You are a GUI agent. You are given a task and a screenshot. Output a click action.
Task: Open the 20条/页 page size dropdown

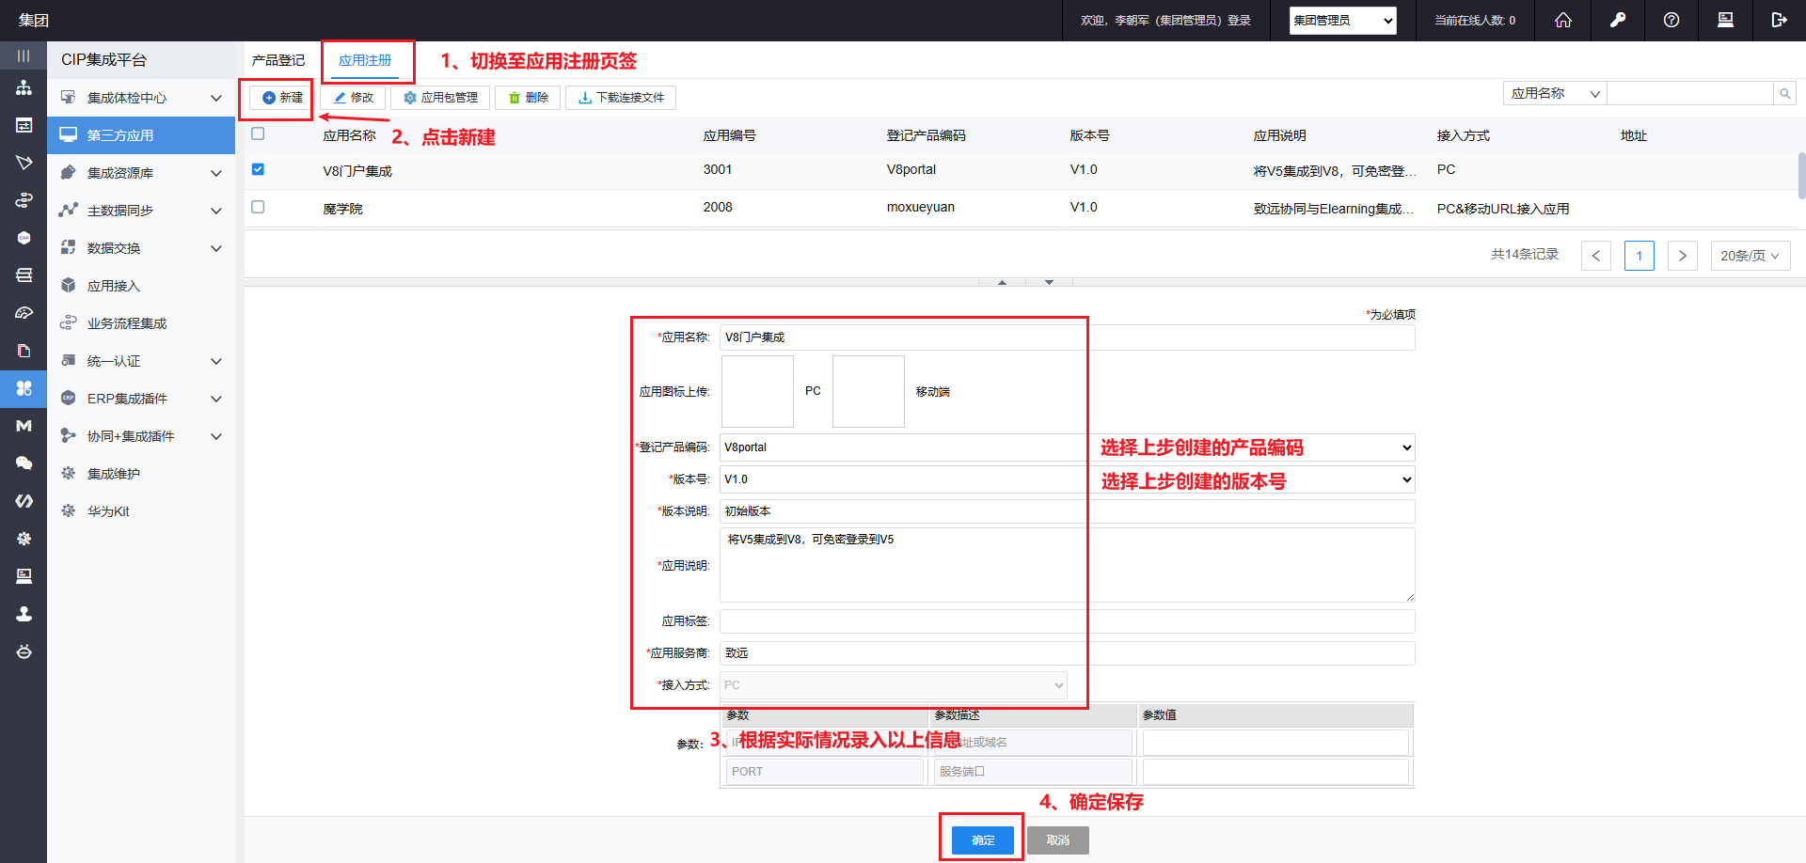(1749, 256)
